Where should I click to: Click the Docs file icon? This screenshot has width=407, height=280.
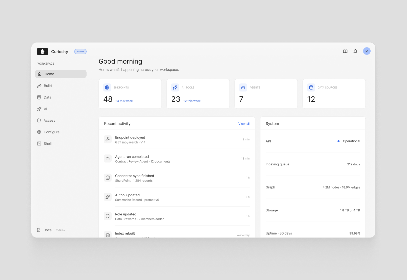pyautogui.click(x=39, y=230)
